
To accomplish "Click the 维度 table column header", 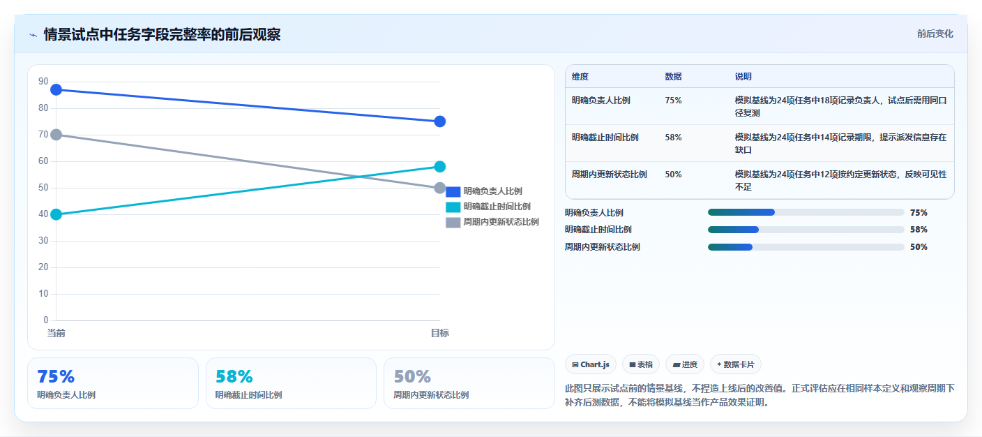I will [580, 77].
